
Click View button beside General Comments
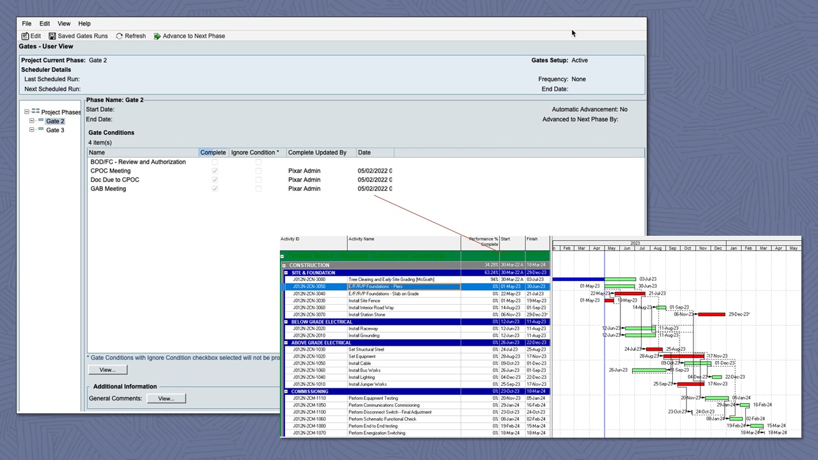click(166, 399)
